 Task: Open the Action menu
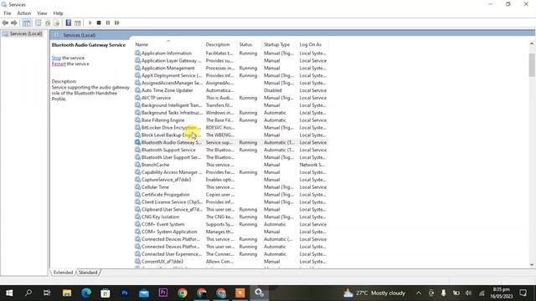click(x=24, y=13)
